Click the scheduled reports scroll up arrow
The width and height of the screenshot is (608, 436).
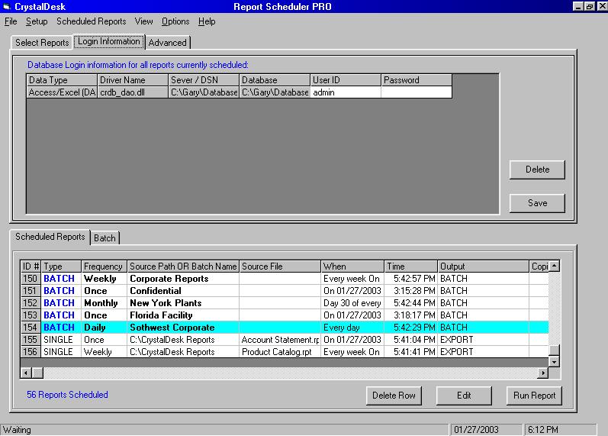(555, 266)
